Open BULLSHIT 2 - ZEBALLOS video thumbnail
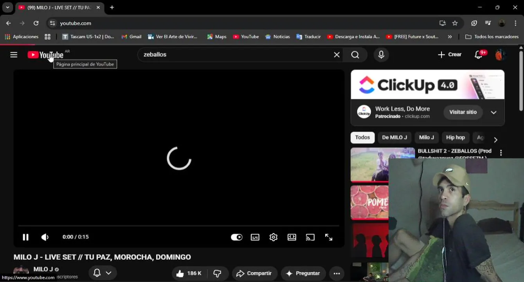Viewport: 524px width, 282px height. (370, 164)
